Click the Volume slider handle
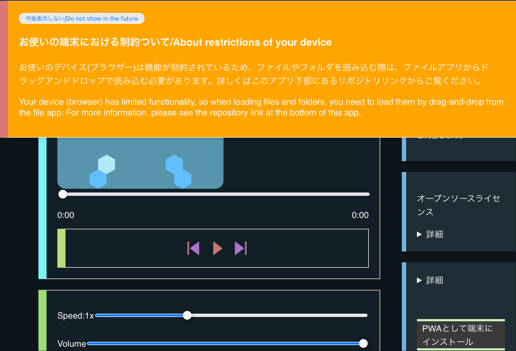 363,343
